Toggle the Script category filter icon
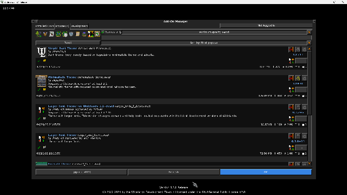 click(51, 34)
